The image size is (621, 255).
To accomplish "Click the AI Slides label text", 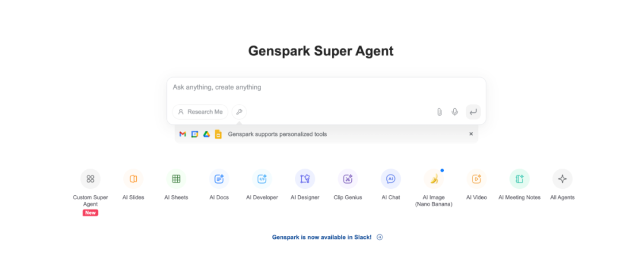I will tap(133, 197).
